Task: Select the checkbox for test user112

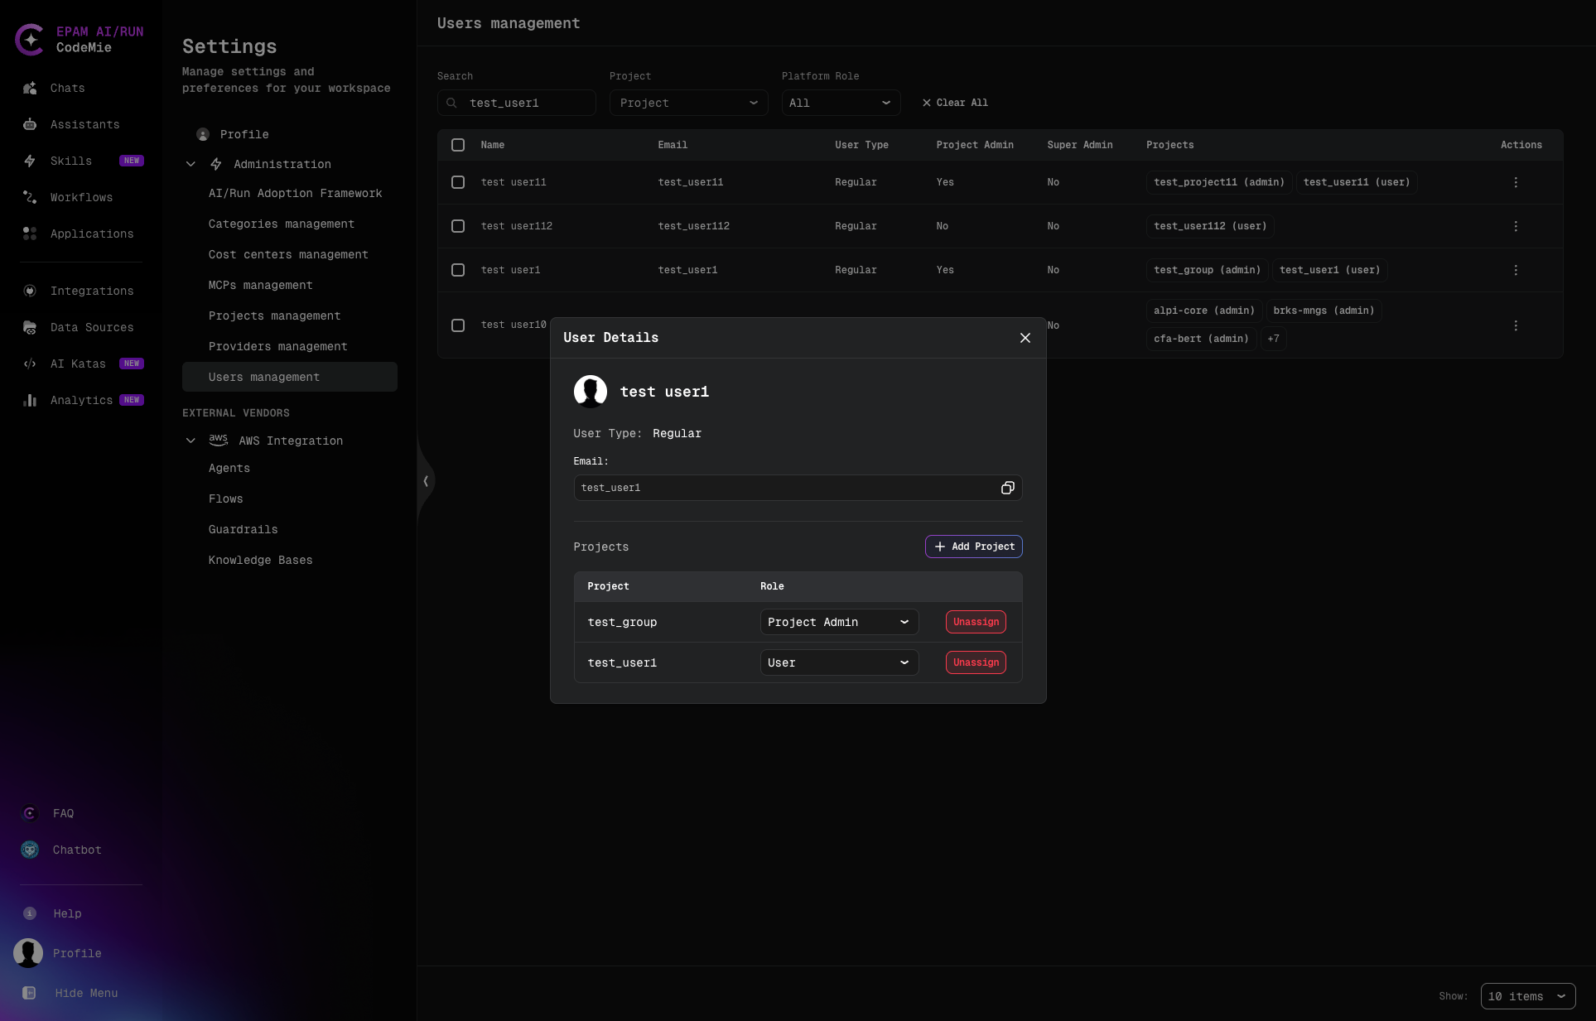Action: tap(458, 225)
